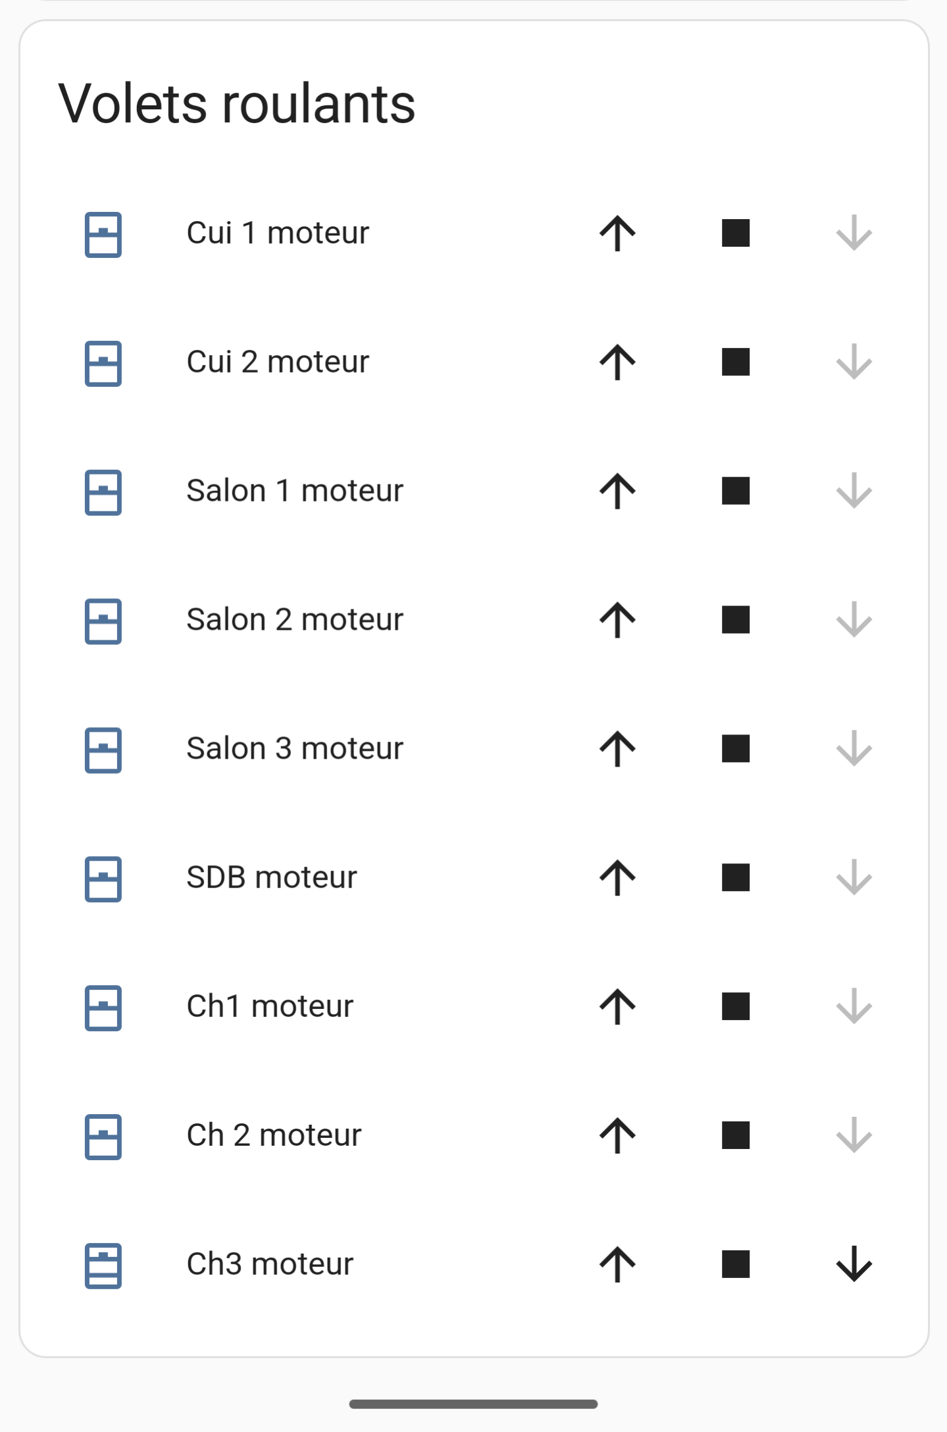Stop the Ch3 moteur shutter
The image size is (947, 1432).
point(736,1264)
